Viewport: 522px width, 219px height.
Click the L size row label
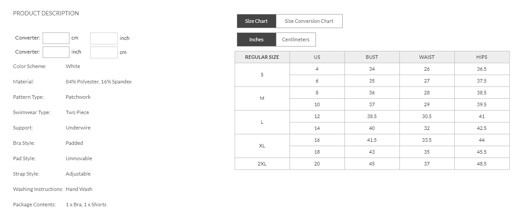click(262, 122)
